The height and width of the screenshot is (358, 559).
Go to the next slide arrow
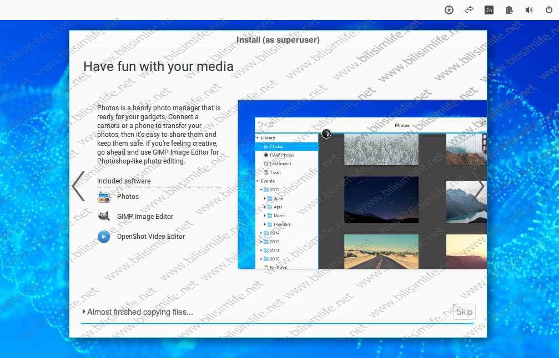(x=480, y=186)
